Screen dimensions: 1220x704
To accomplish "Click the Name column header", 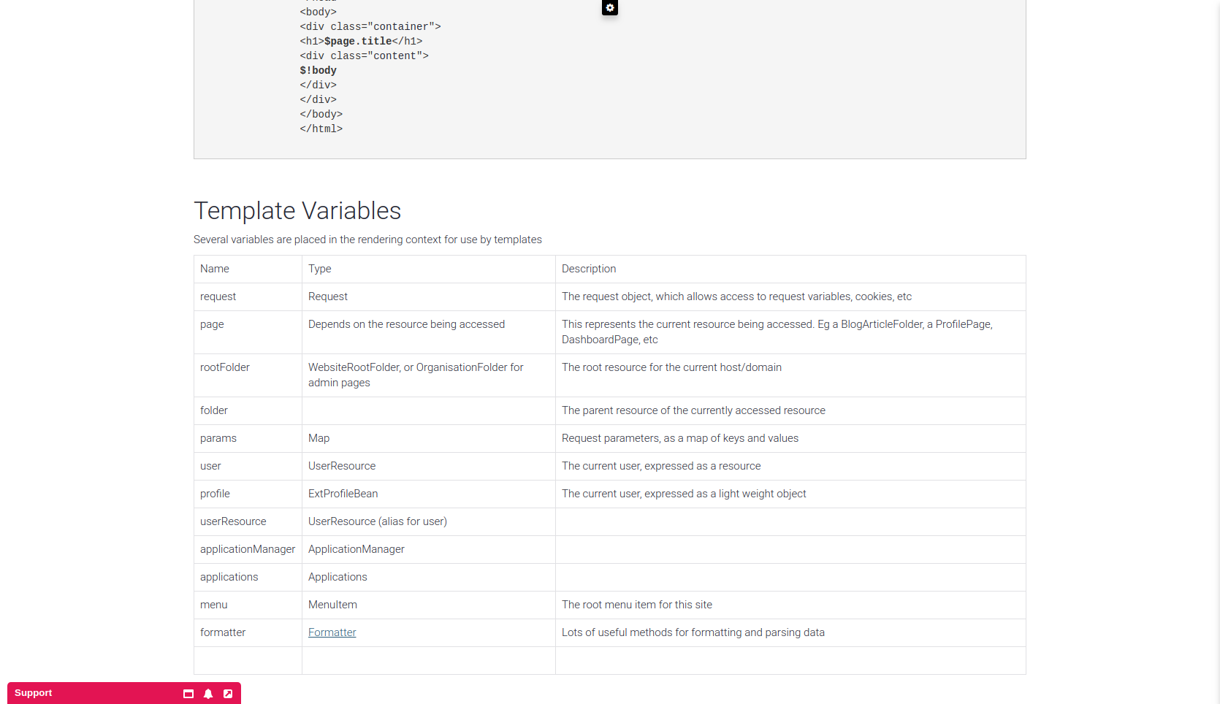I will click(248, 269).
